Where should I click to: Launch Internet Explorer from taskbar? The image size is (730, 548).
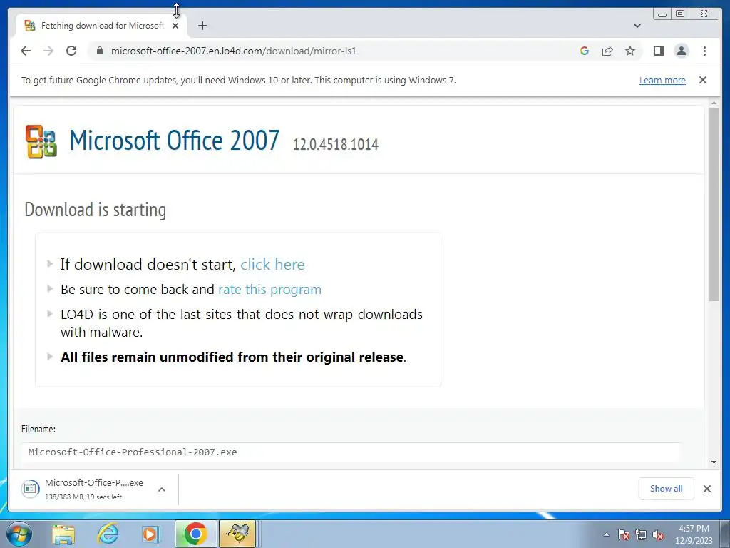pyautogui.click(x=108, y=534)
